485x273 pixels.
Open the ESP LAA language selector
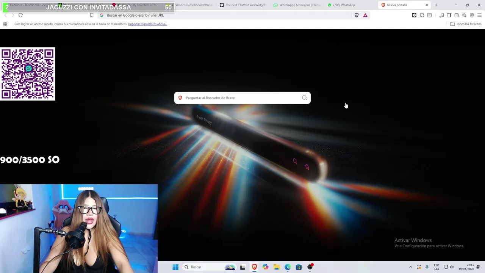436,267
